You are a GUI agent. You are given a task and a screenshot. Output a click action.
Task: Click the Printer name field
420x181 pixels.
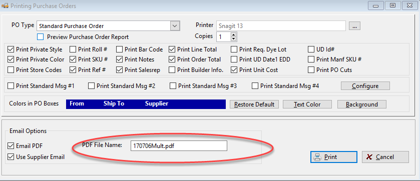[281, 26]
